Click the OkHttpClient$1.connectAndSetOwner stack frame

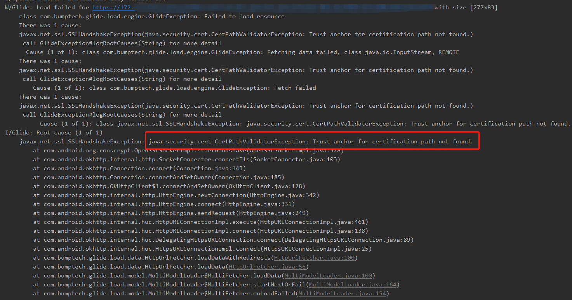169,186
